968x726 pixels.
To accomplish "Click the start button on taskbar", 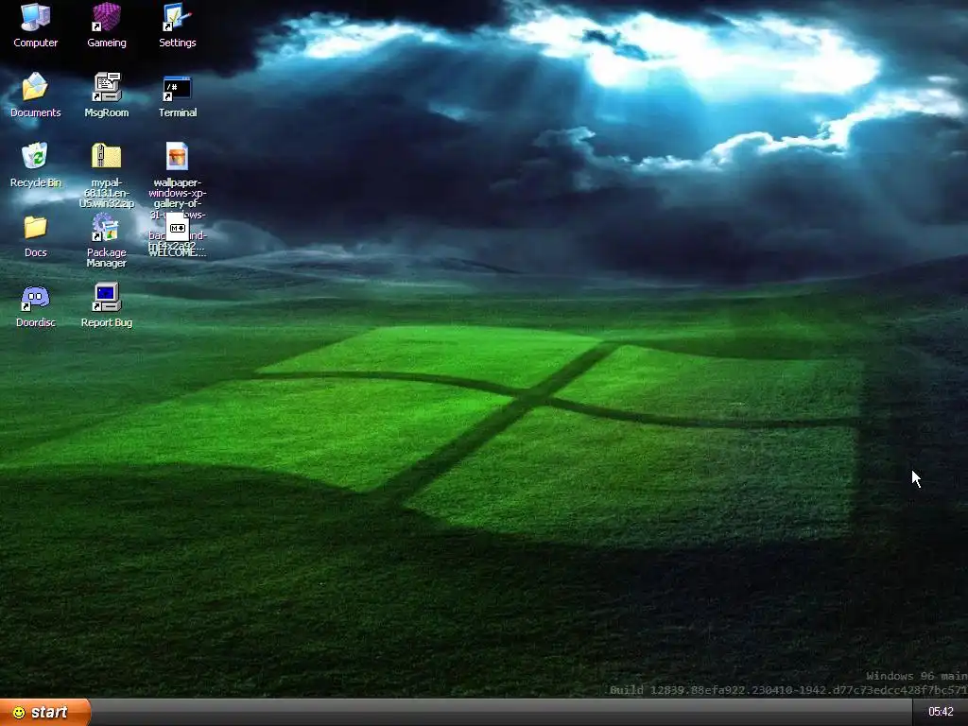I will [45, 713].
